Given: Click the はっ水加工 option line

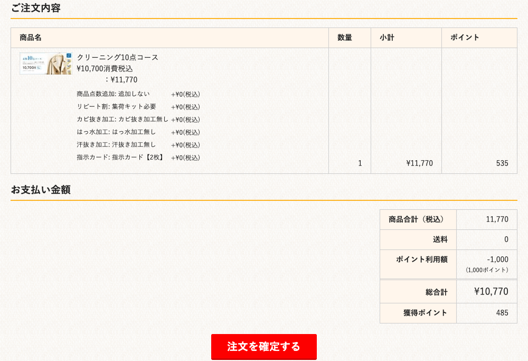Looking at the screenshot, I should click(x=116, y=132).
